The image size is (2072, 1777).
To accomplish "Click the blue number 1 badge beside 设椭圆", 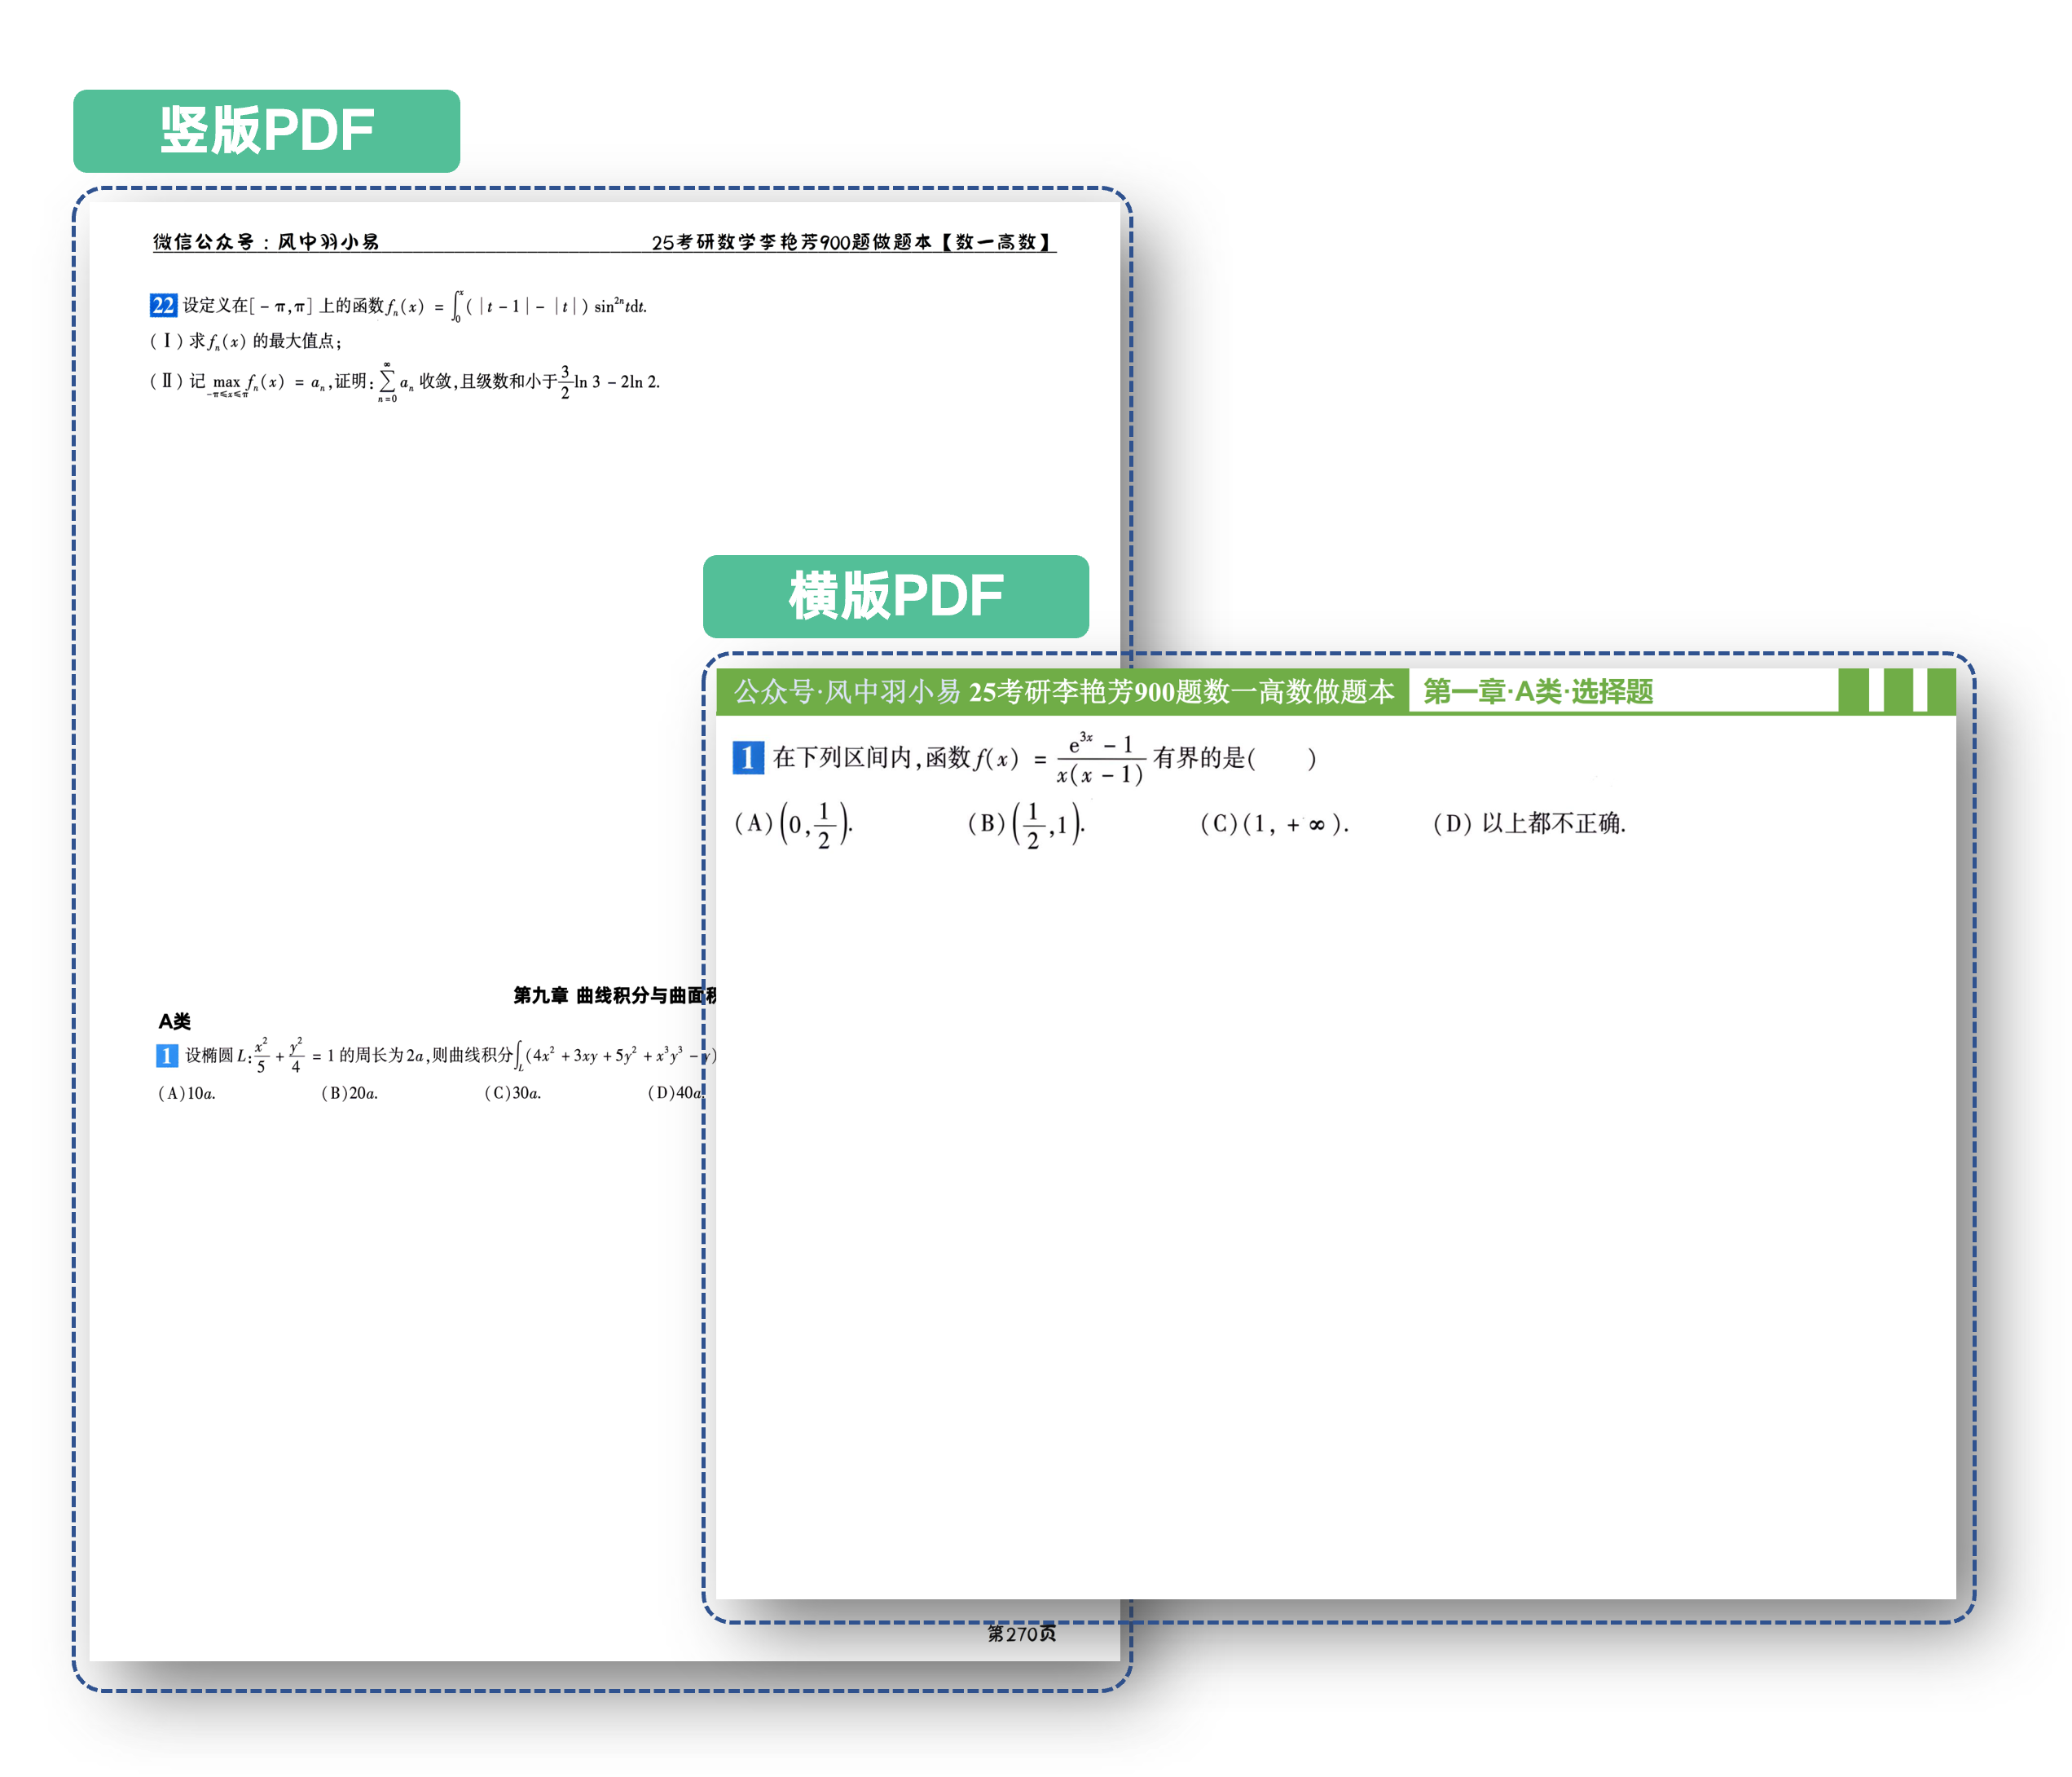I will click(x=167, y=1055).
